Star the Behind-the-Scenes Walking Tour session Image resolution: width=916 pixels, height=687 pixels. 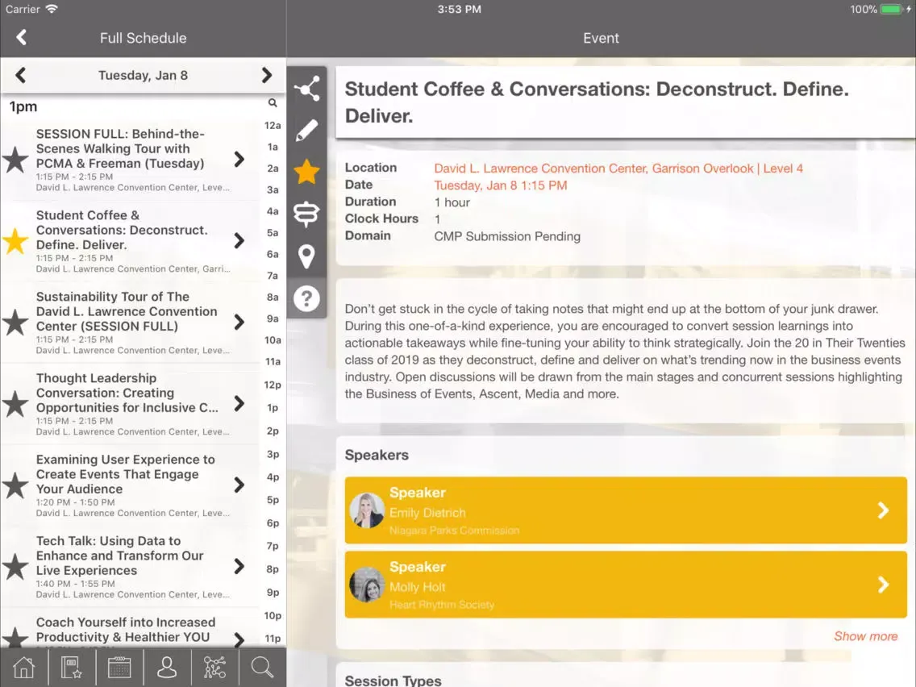click(x=15, y=160)
